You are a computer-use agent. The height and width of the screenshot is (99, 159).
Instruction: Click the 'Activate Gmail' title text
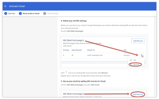(x=17, y=6)
